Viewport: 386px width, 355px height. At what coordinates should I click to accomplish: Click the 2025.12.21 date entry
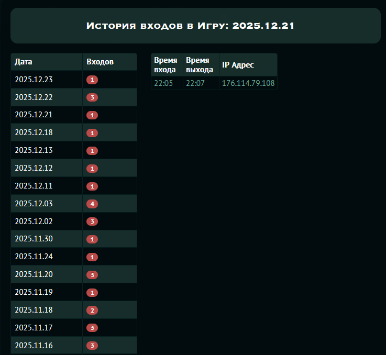(34, 115)
